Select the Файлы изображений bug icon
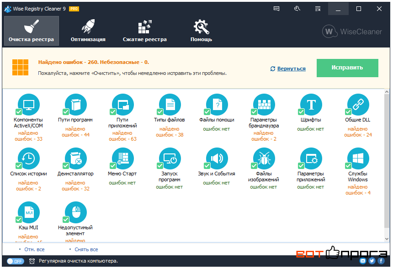The image size is (393, 269). 264,158
